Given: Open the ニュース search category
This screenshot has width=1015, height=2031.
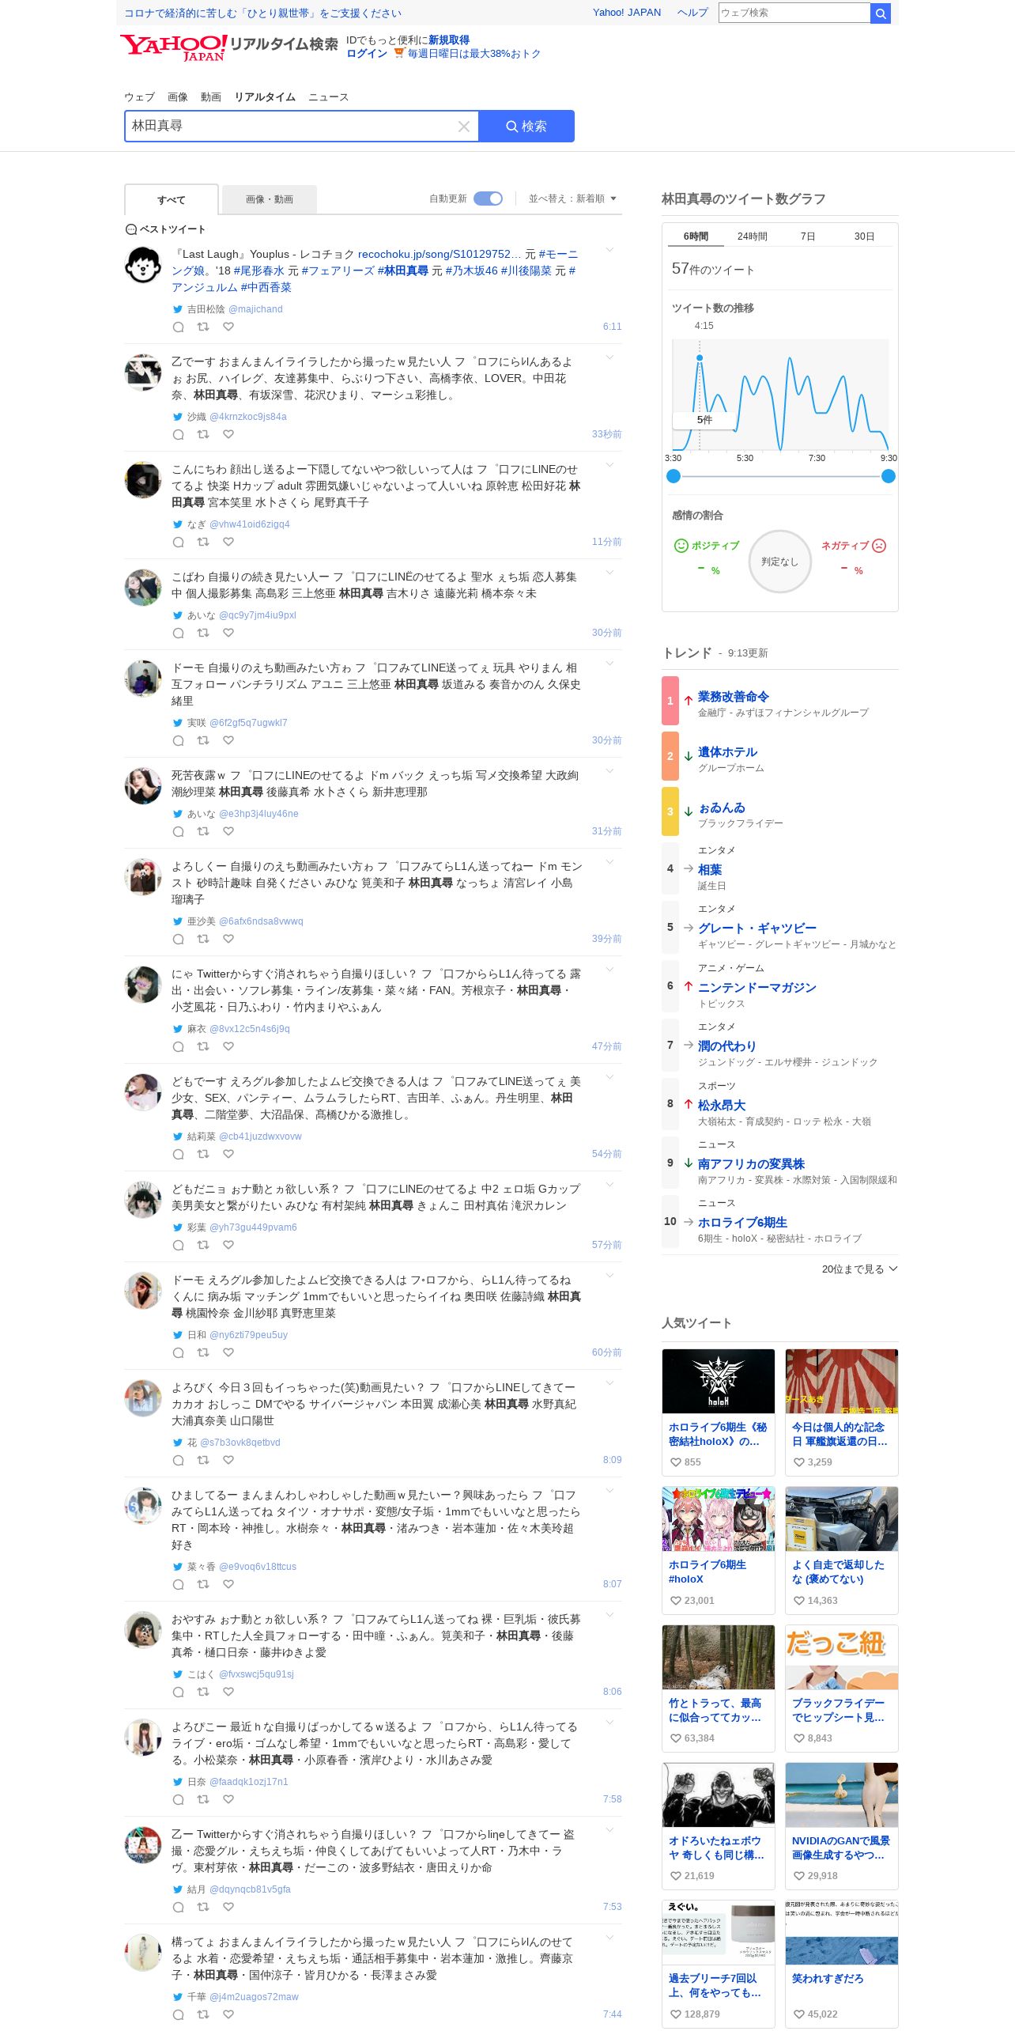Looking at the screenshot, I should [x=328, y=97].
